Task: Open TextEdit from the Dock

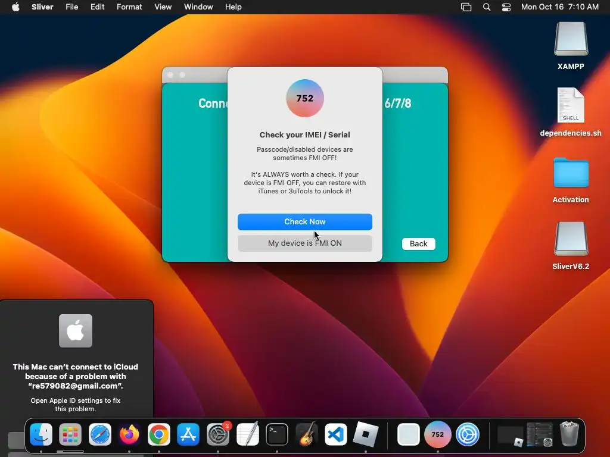Action: pos(247,434)
